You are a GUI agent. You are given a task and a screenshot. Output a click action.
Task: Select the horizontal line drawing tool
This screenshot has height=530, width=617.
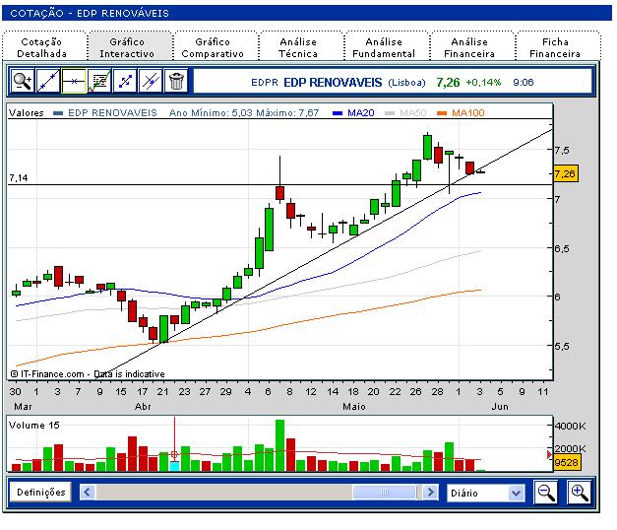point(74,81)
